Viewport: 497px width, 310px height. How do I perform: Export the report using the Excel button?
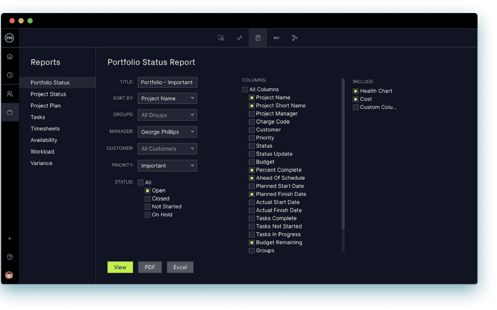coord(180,267)
